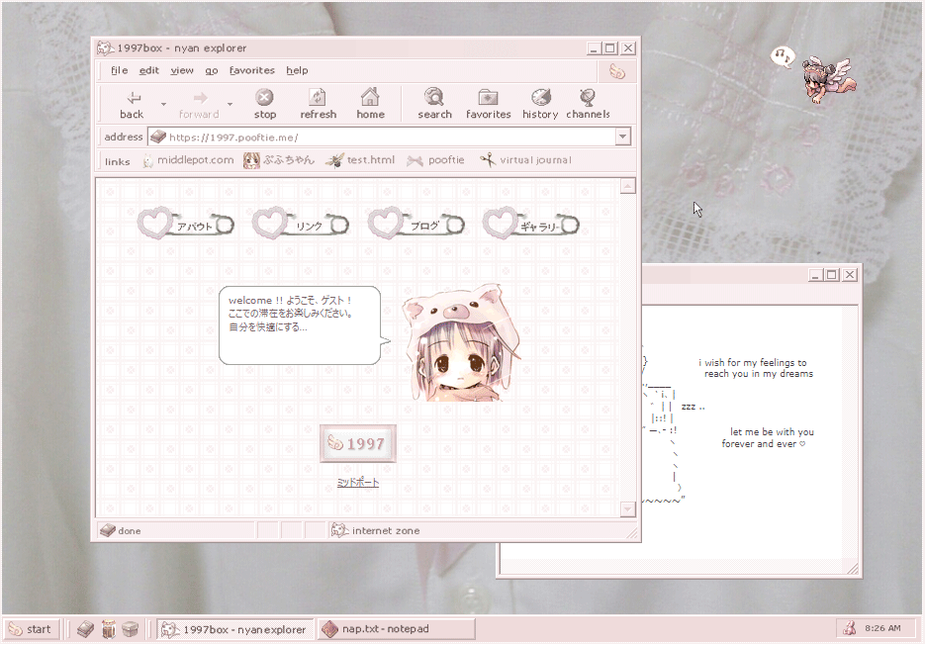
Task: Click the Back navigation icon
Action: [x=133, y=98]
